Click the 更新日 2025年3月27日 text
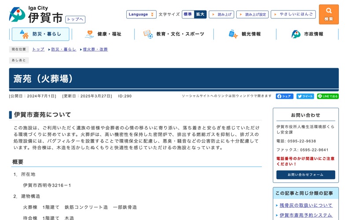Screen dimensions: 352x220 click(x=87, y=96)
